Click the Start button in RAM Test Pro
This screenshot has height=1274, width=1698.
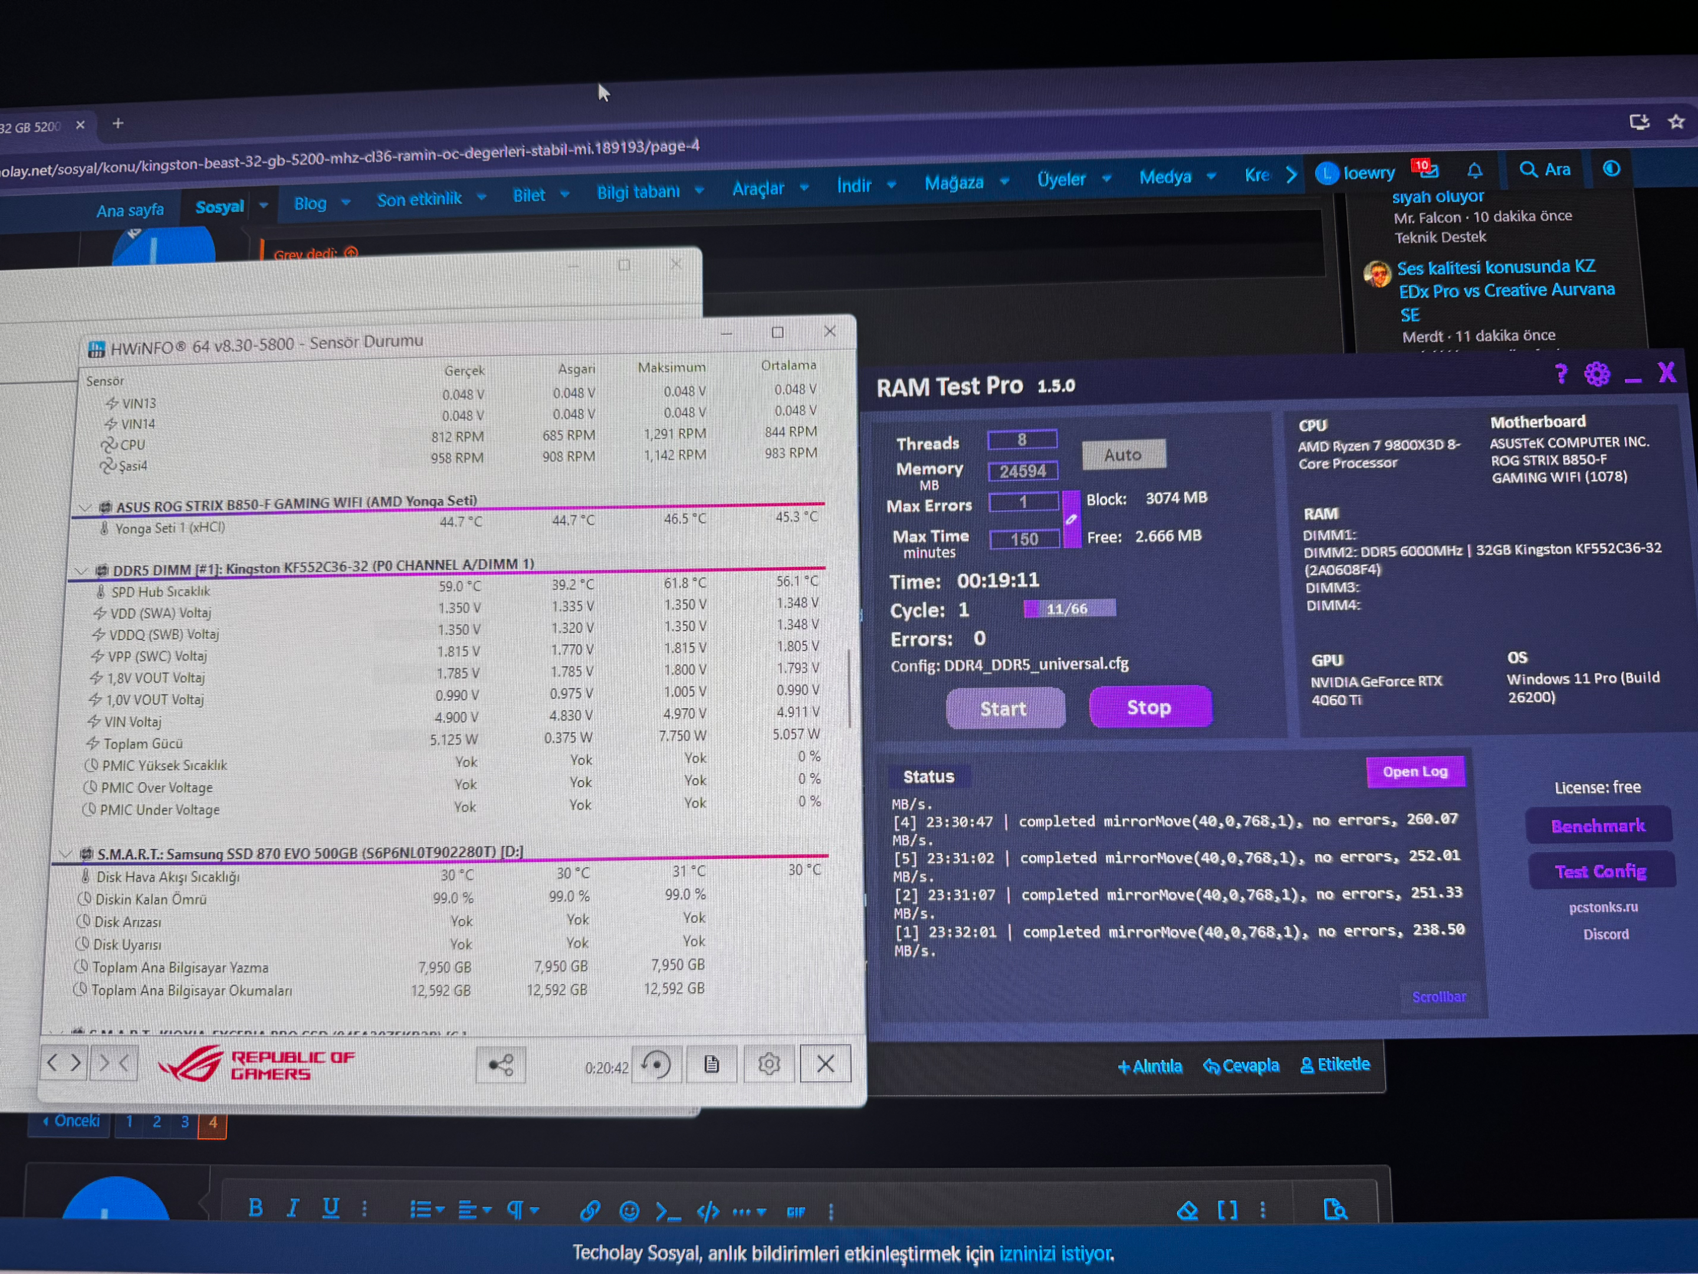pos(1005,708)
